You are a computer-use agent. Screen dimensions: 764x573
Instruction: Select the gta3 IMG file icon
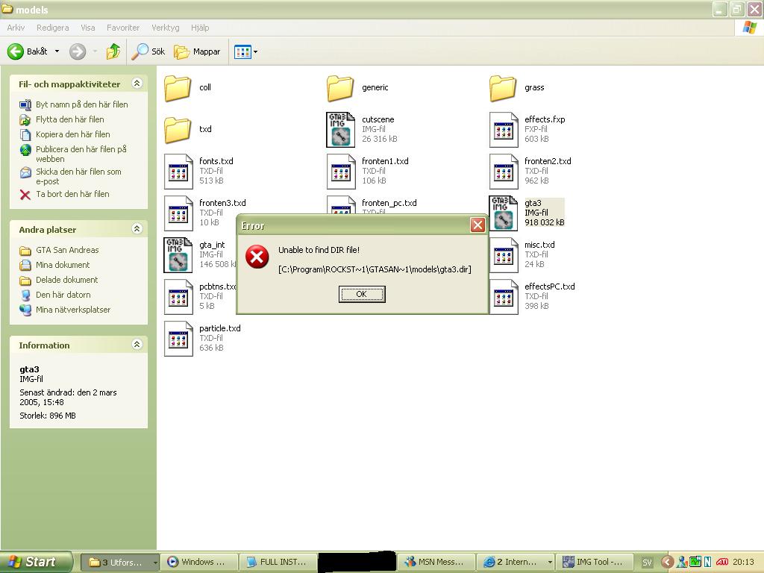tap(503, 213)
